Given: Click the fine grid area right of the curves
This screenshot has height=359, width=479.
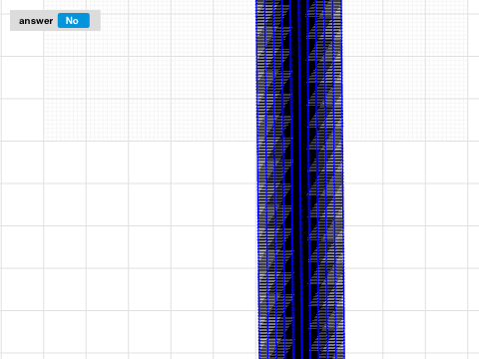Looking at the screenshot, I should click(x=404, y=70).
